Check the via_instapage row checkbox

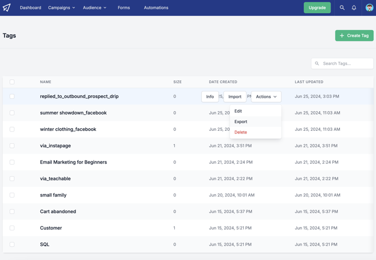[x=12, y=146]
